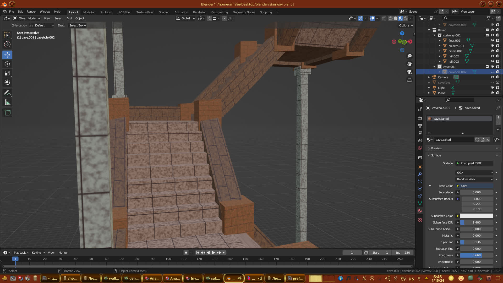Viewport: 503px width, 283px height.
Task: Switch to the Shading workspace tab
Action: tap(164, 12)
